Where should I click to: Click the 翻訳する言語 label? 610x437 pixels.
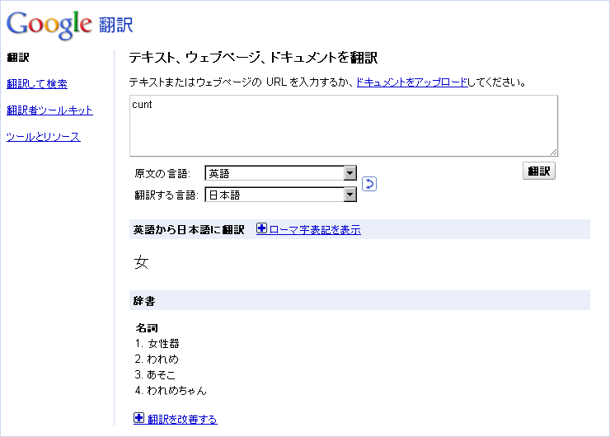(167, 195)
